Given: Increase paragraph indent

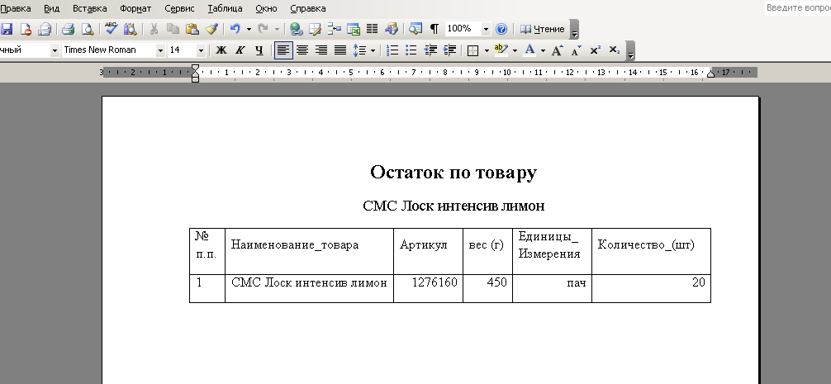Looking at the screenshot, I should pos(449,50).
